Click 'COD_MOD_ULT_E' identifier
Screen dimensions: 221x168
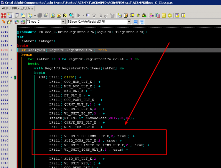pos(78,82)
